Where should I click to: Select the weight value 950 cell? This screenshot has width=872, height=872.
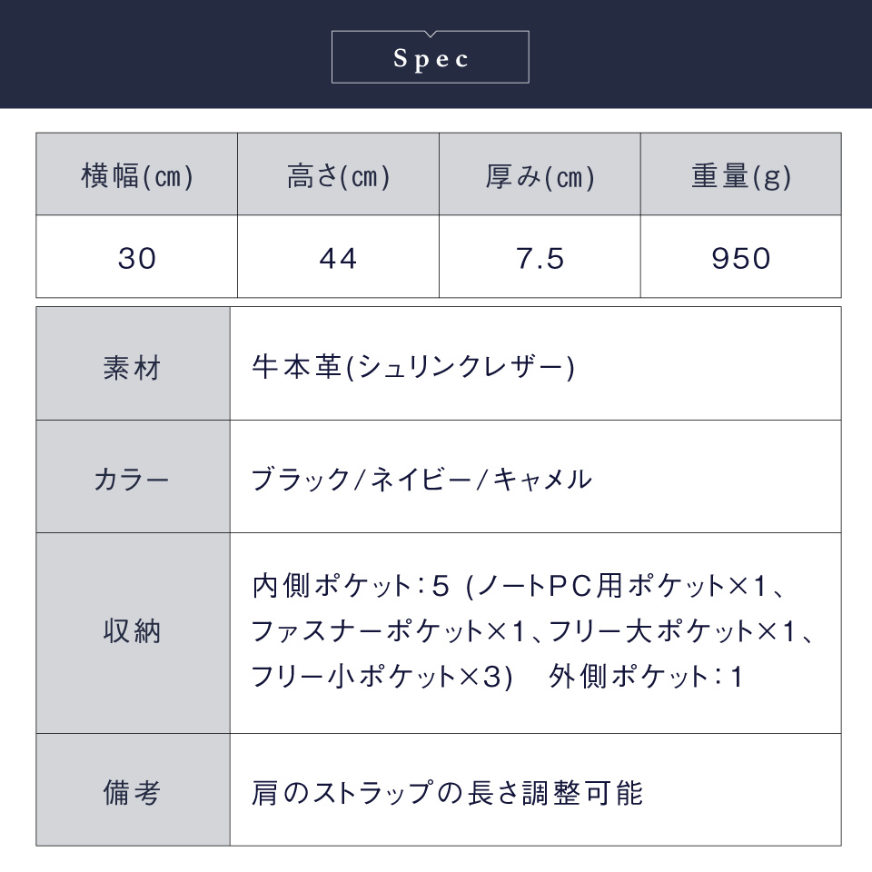pos(741,257)
